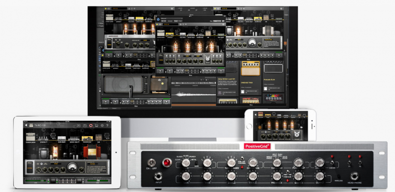This screenshot has height=192, width=395.
Task: Click the MASTER knob on the rack amp
Action: coord(298,176)
